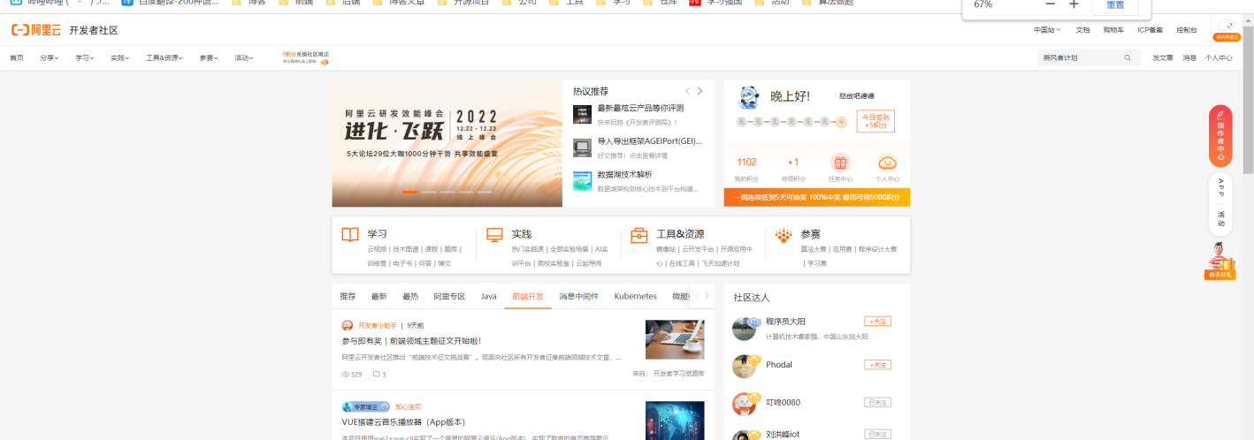The height and width of the screenshot is (440, 1254).
Task: Follow Phodal with +关注
Action: [877, 365]
